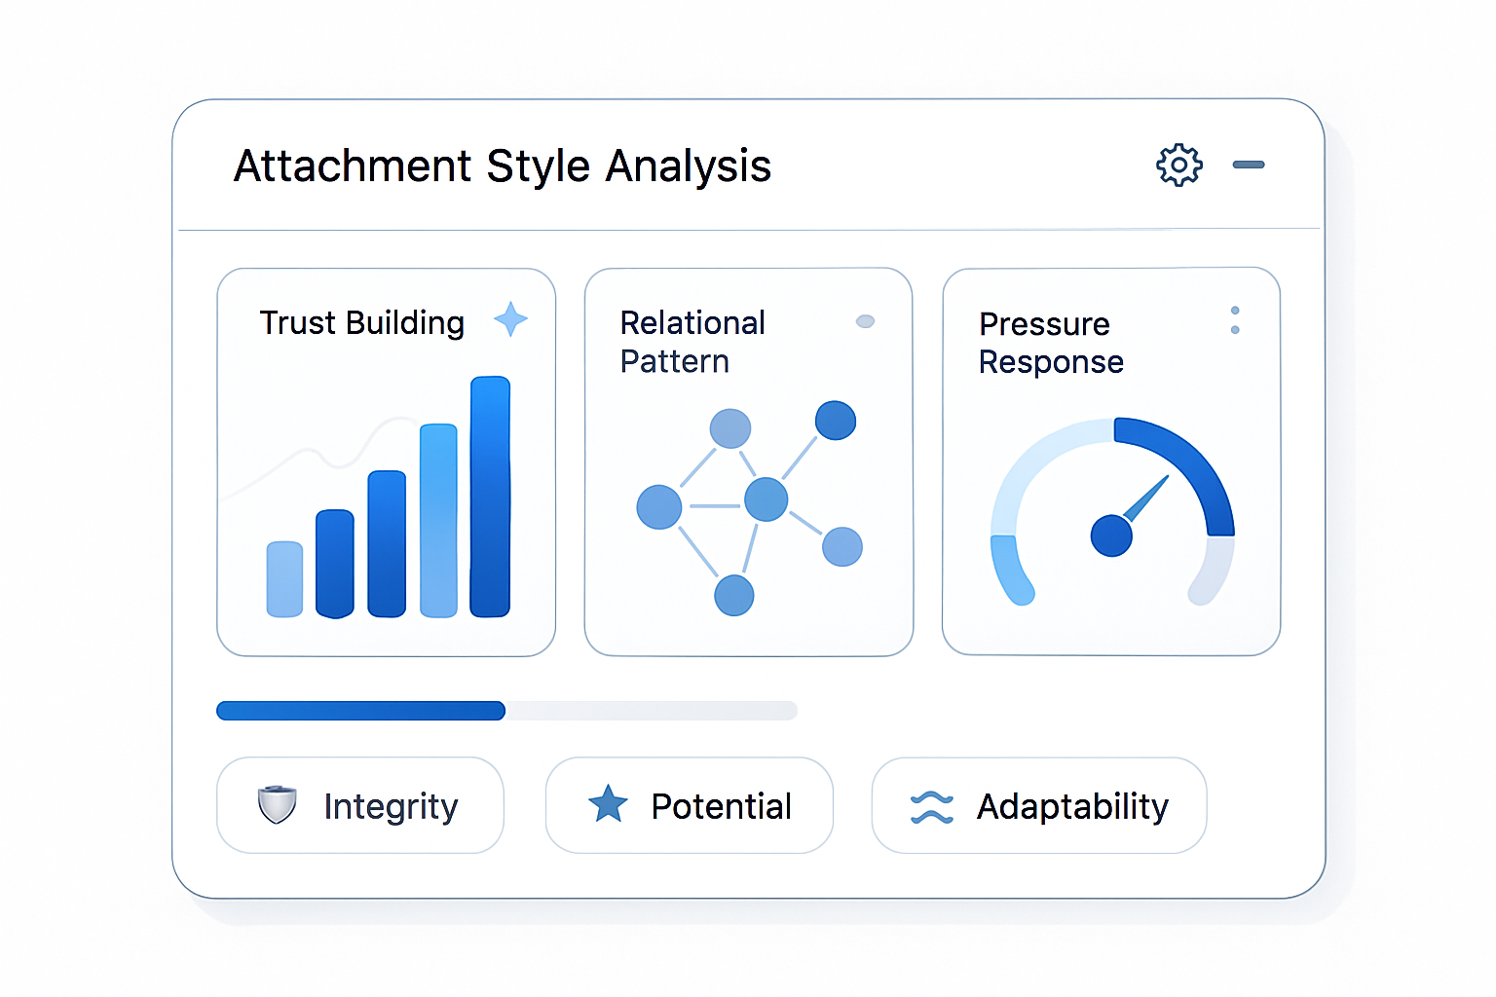Select the Integrity chip
The width and height of the screenshot is (1496, 997).
[360, 805]
